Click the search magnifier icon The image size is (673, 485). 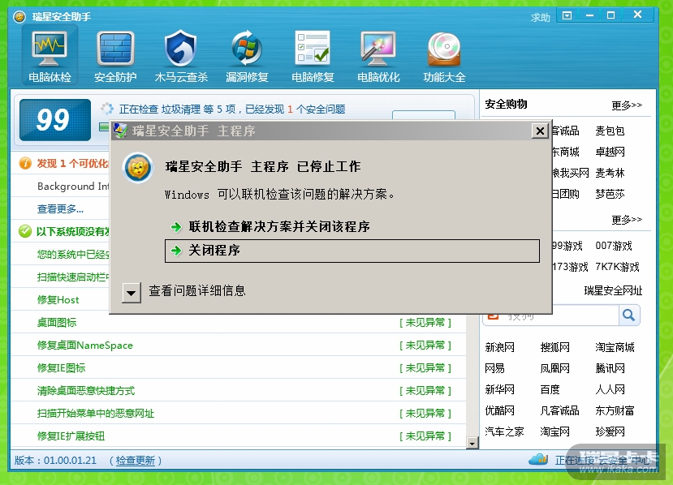coord(629,315)
